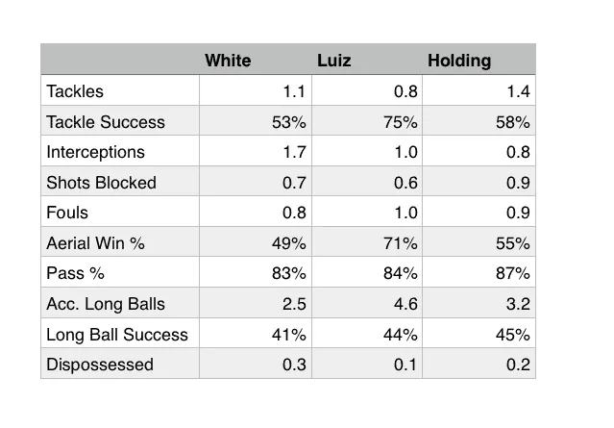Click the Aerial Win % row label
Viewport: 614px width, 428px height.
click(x=96, y=243)
